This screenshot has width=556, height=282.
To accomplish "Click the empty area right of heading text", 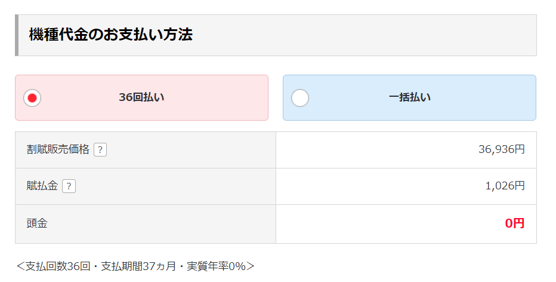I will pyautogui.click(x=370, y=35).
